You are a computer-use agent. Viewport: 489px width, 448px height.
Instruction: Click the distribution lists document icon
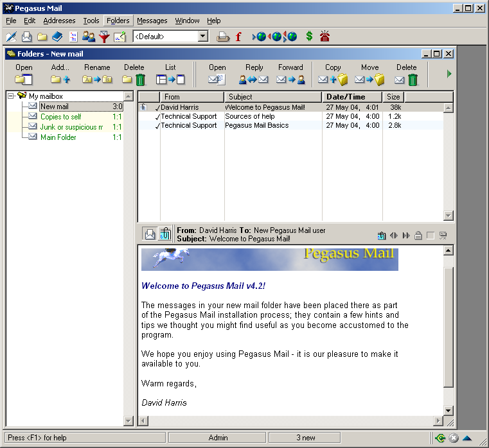pos(73,37)
